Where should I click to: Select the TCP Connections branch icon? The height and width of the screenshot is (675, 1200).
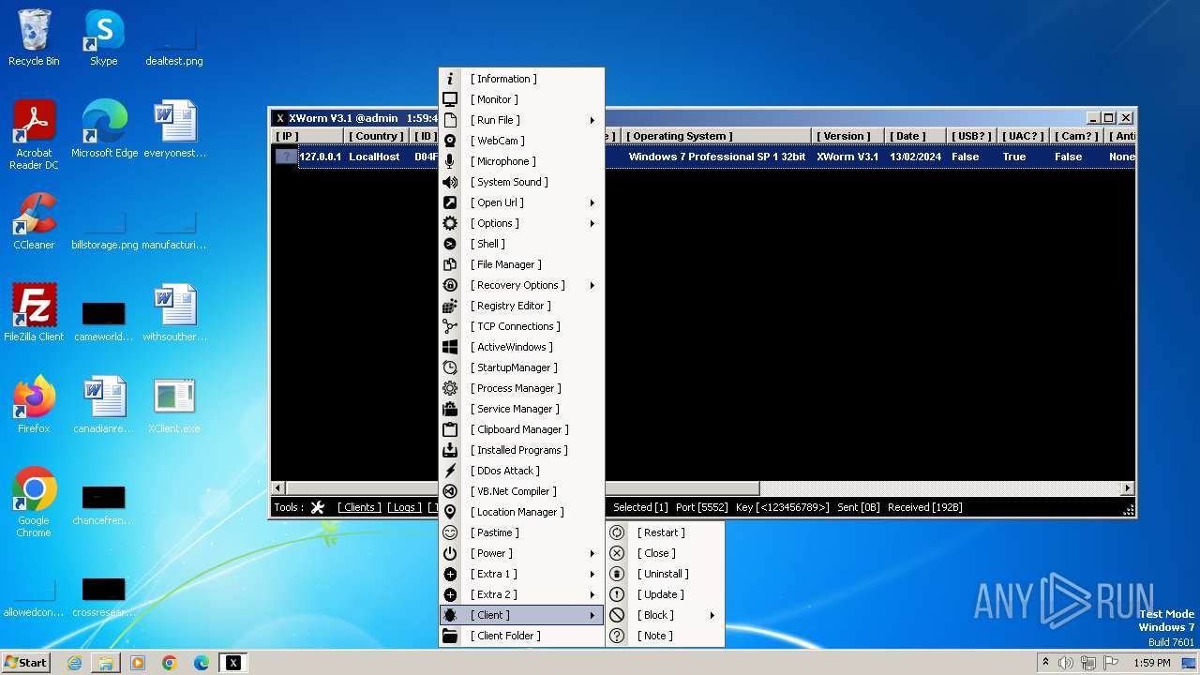tap(450, 326)
